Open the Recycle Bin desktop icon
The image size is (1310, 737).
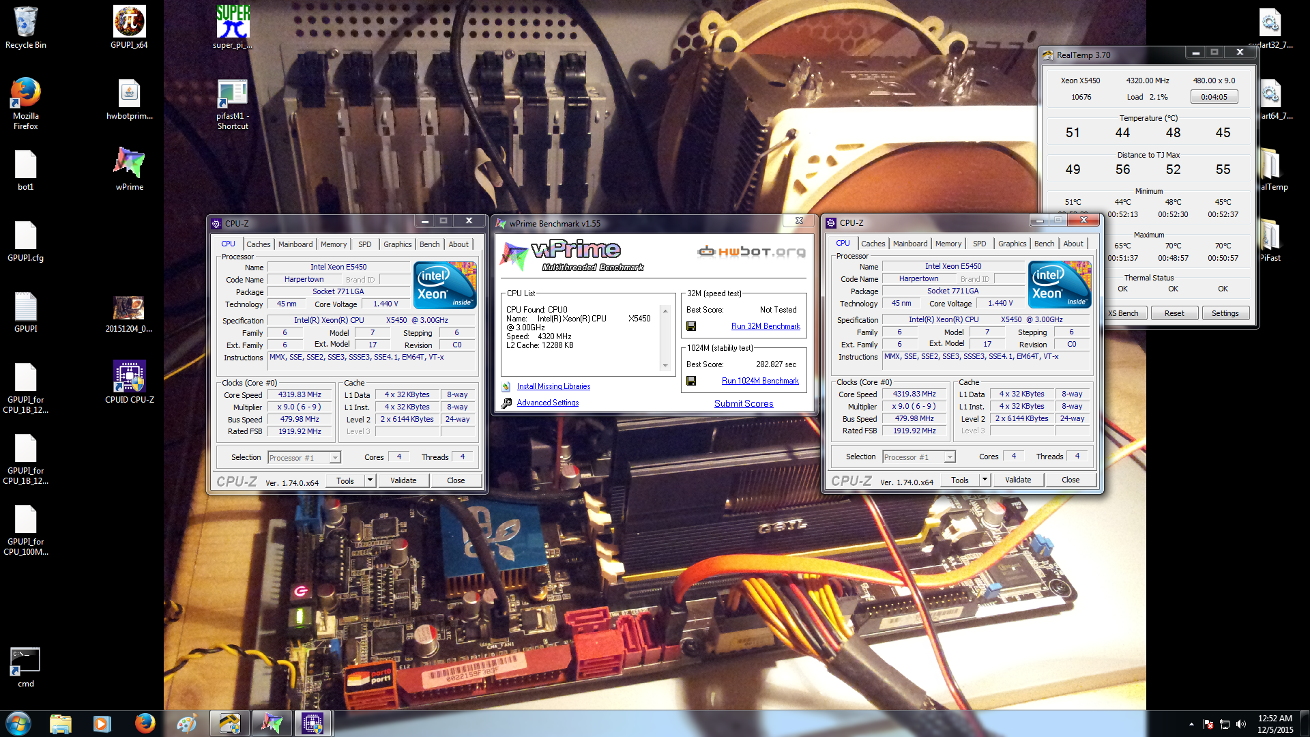25,27
